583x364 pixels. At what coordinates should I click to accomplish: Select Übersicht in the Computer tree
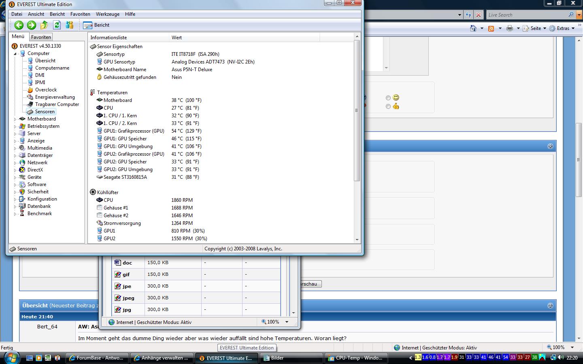[x=45, y=61]
